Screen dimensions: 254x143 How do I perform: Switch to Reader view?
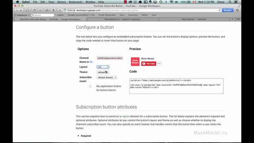coord(227,10)
